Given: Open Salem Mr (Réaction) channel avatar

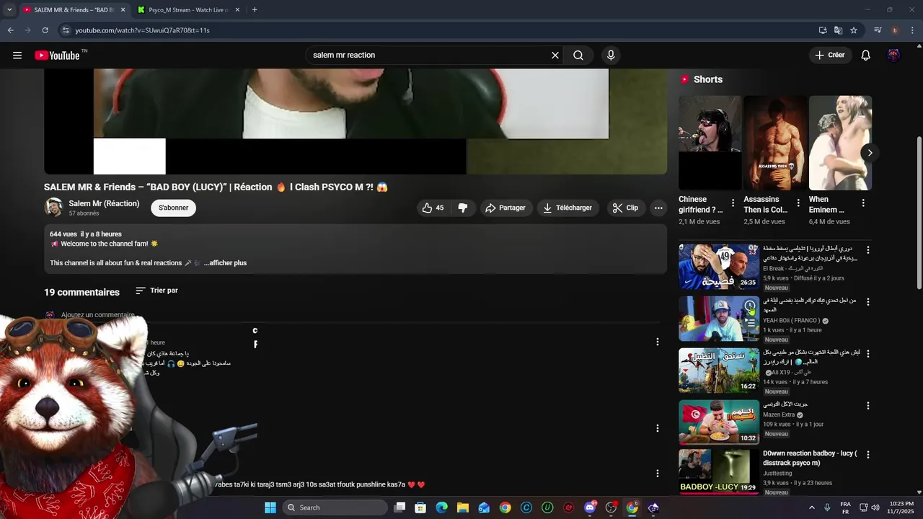Looking at the screenshot, I should coord(53,208).
